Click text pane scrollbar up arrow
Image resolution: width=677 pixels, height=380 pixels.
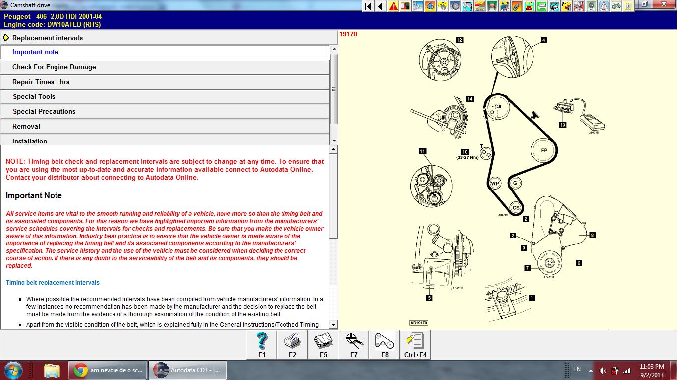[x=334, y=149]
